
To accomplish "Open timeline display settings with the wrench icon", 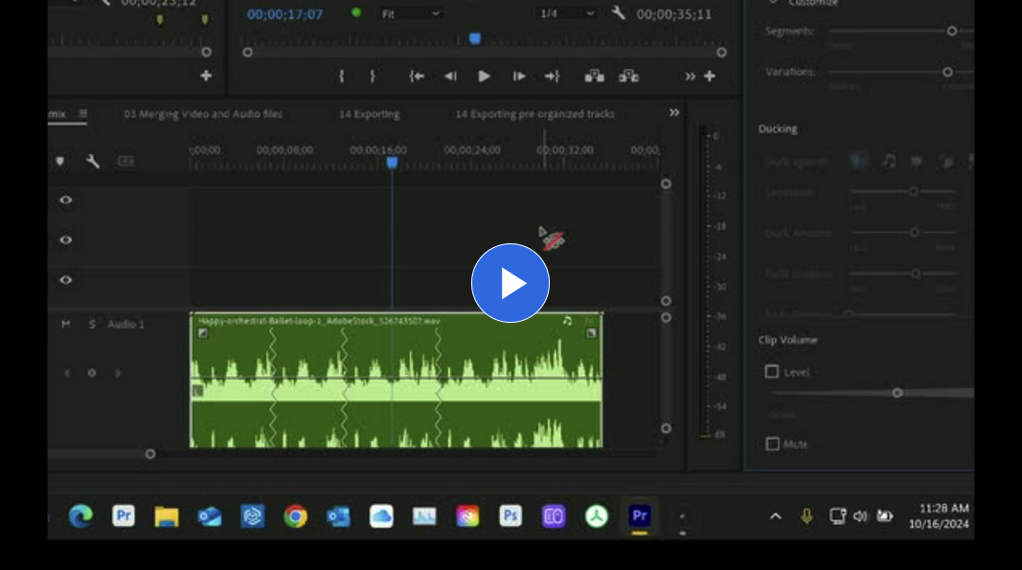I will coord(94,161).
